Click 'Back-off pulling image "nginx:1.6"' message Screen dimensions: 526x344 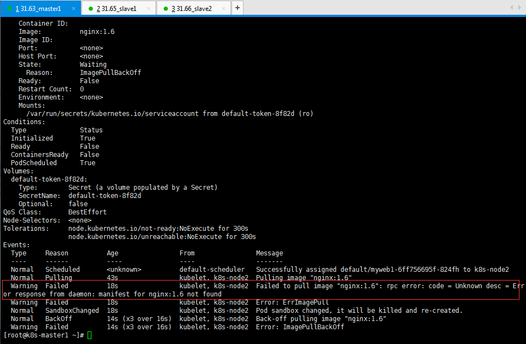click(321, 318)
